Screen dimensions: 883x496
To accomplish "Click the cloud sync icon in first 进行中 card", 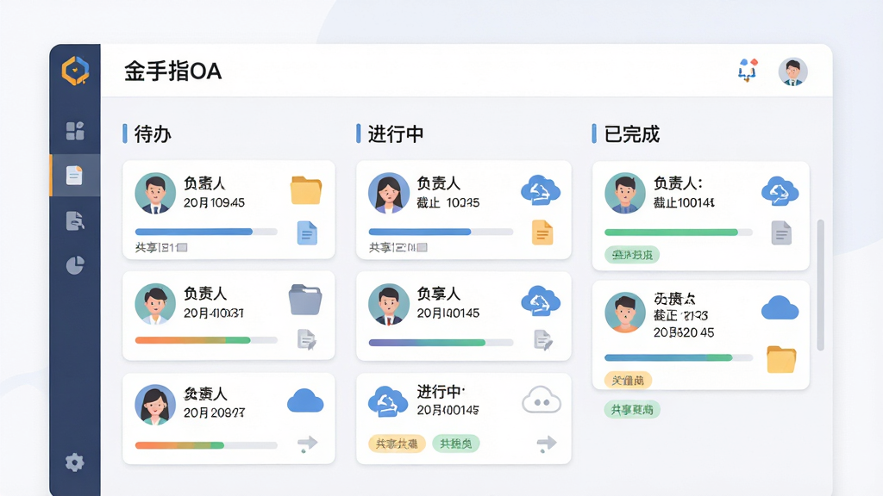I will tap(541, 190).
